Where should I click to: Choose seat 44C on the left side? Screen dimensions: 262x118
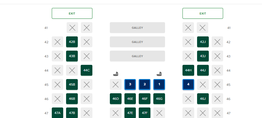(x=87, y=70)
